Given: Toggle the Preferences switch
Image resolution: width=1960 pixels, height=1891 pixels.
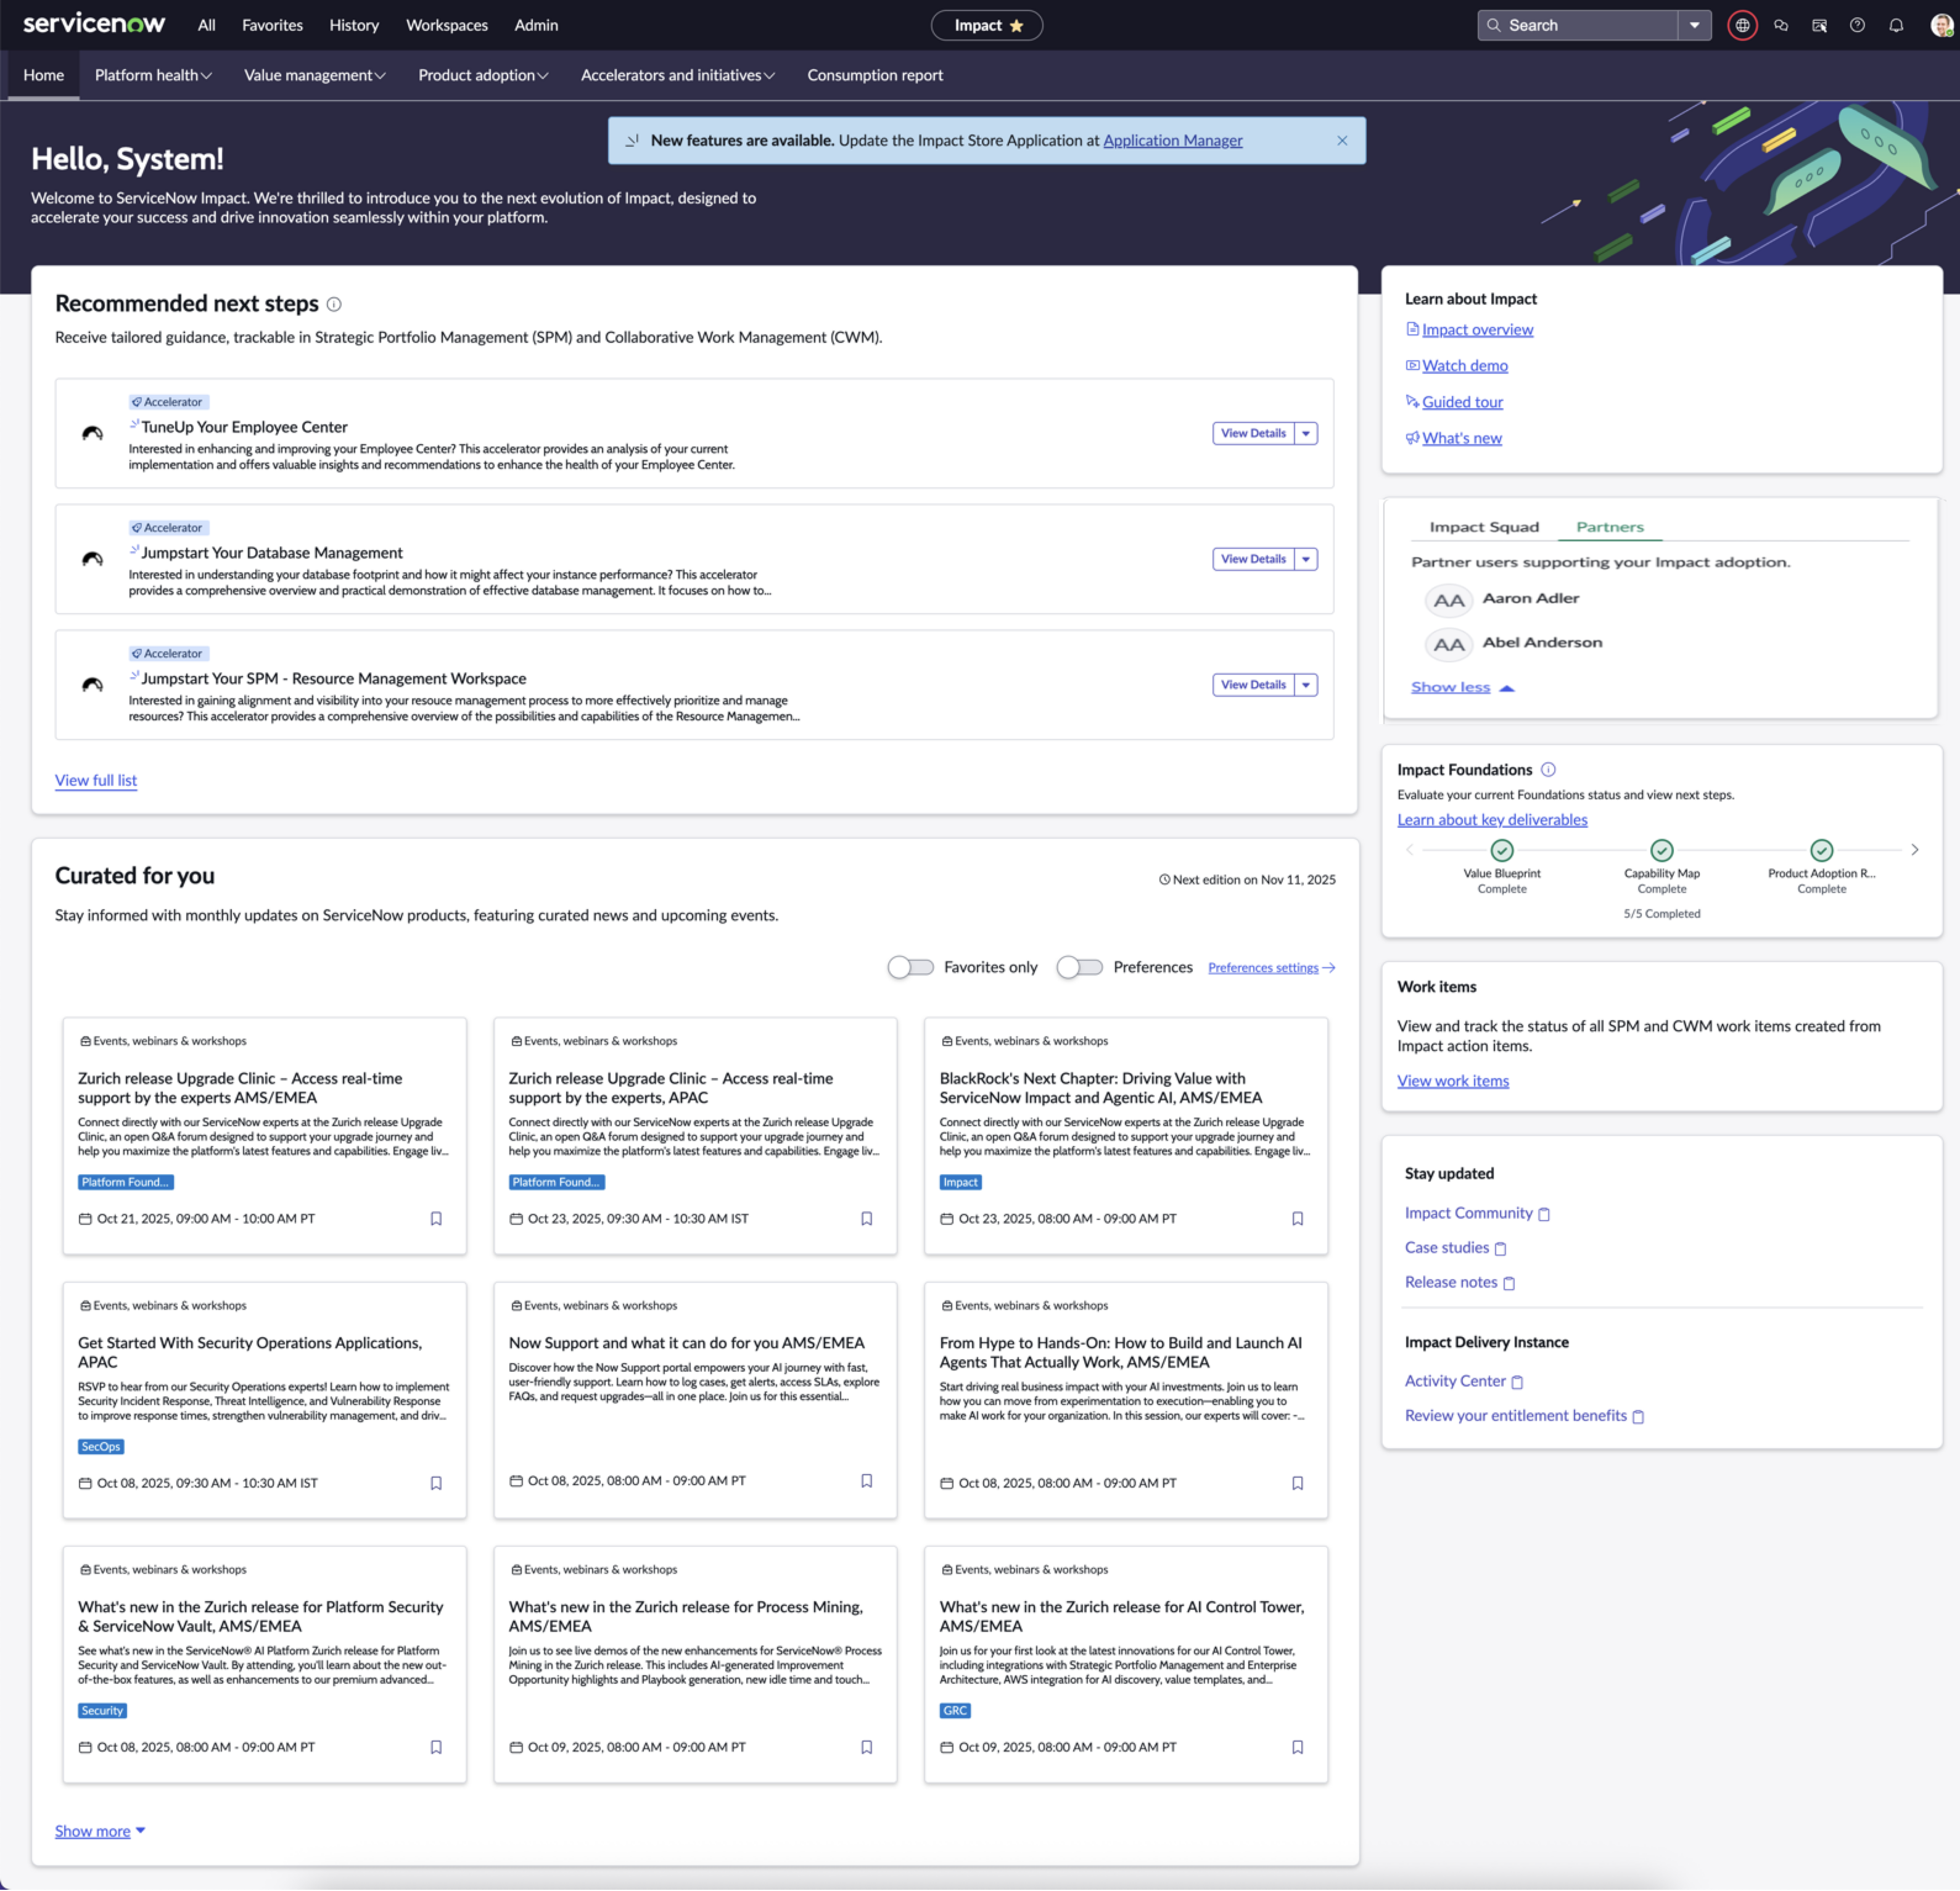Looking at the screenshot, I should 1079,967.
